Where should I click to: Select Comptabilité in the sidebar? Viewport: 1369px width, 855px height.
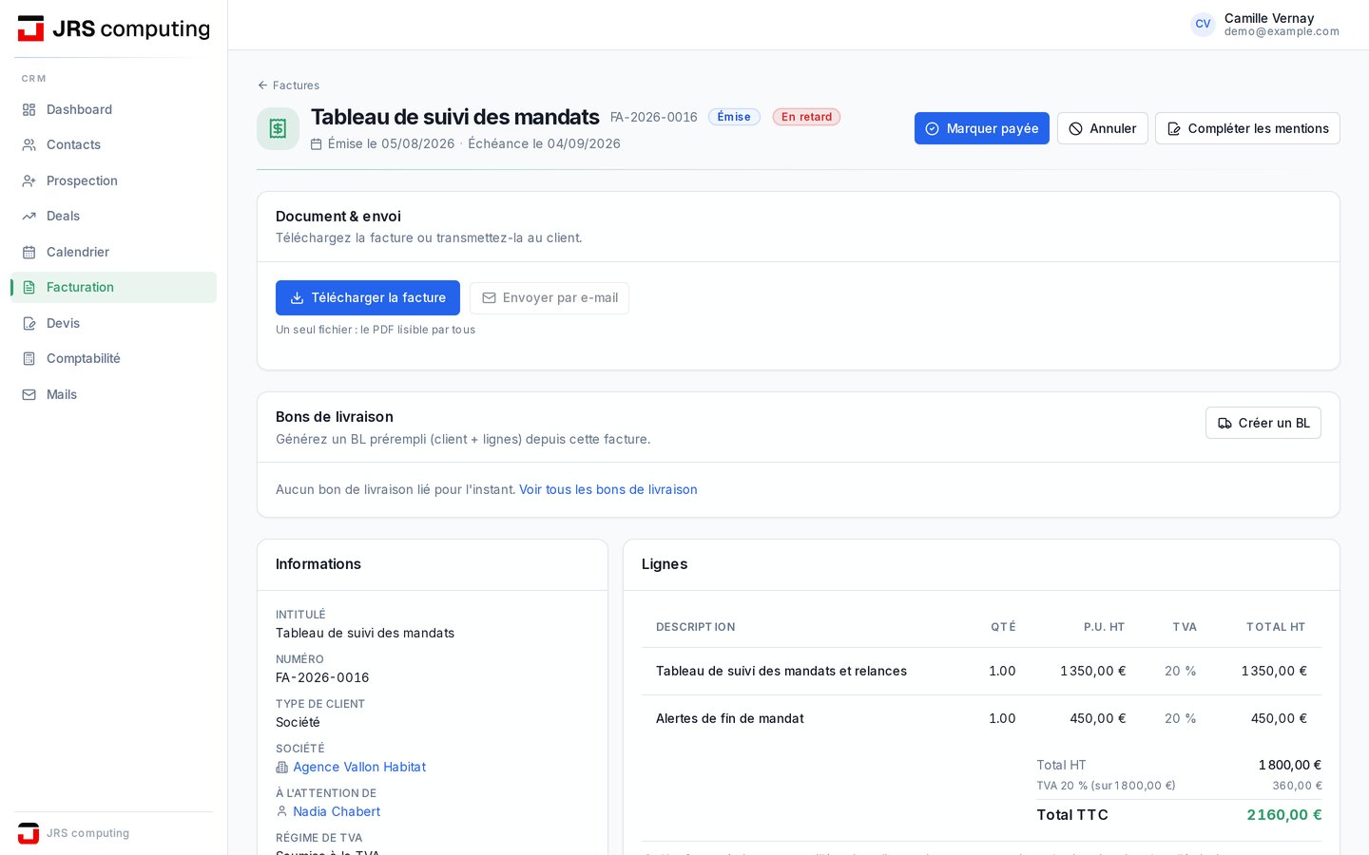click(x=114, y=358)
